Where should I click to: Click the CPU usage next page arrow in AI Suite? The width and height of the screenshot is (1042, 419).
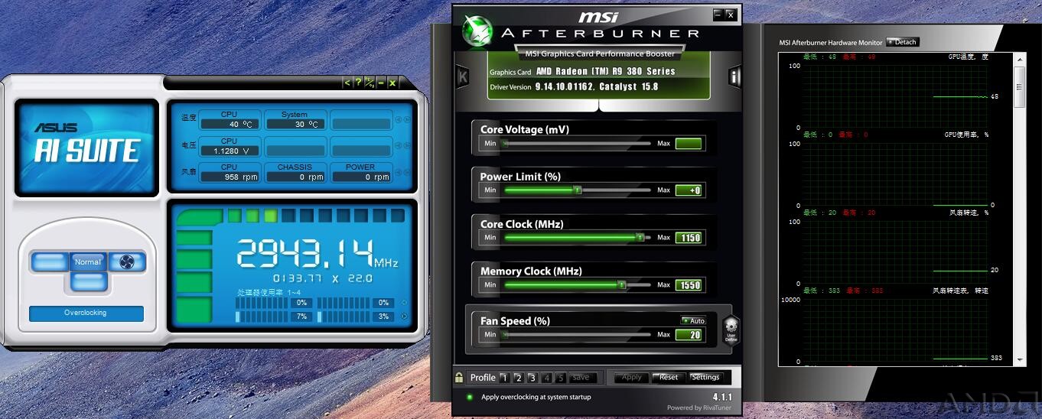tap(404, 316)
